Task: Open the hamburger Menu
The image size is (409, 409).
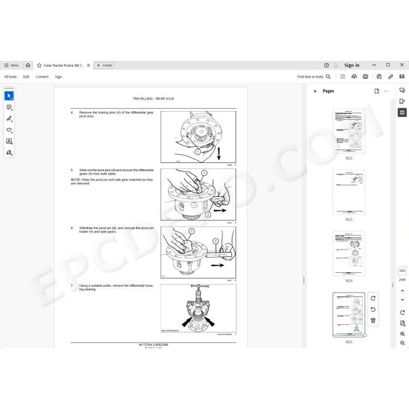Action: point(12,65)
